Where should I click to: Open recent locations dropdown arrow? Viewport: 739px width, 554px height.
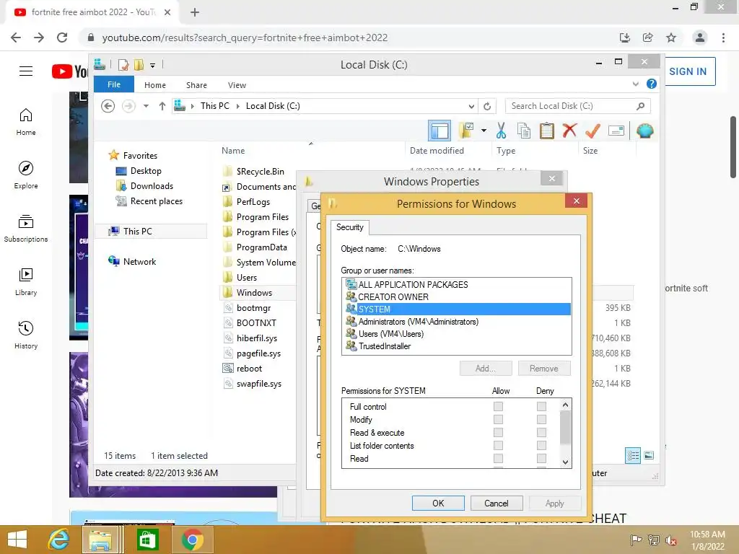tap(146, 106)
